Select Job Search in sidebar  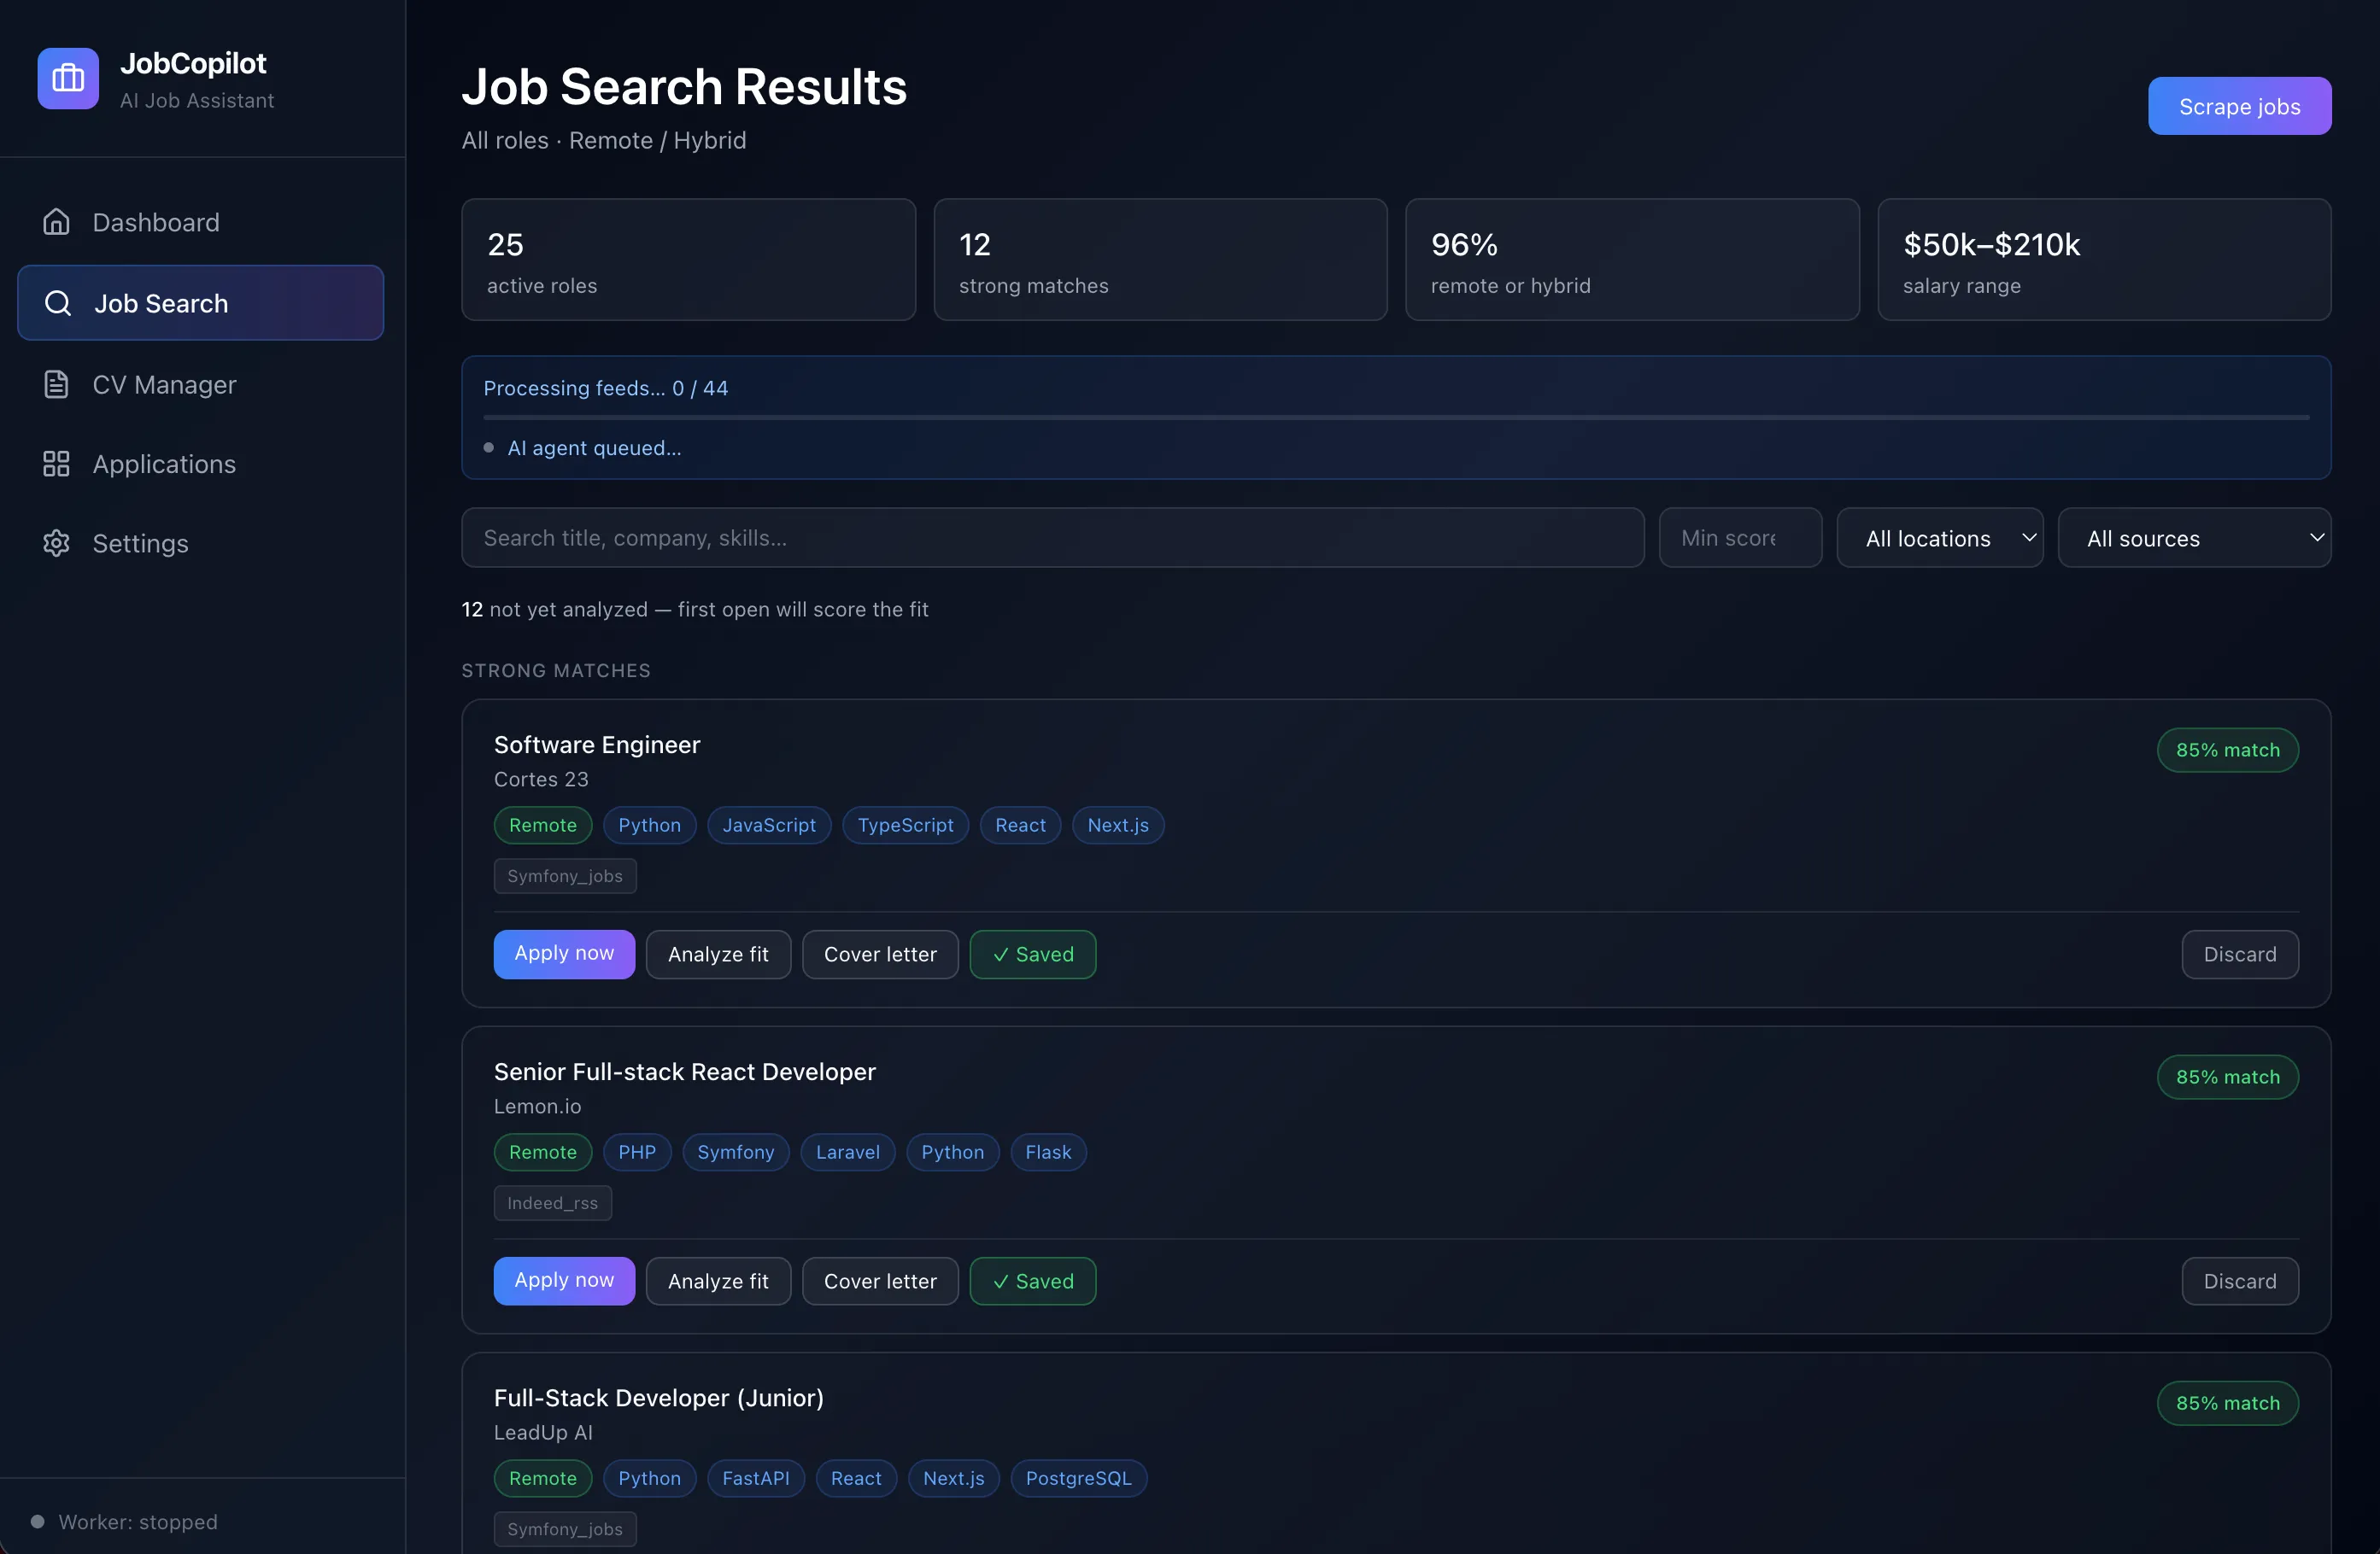click(x=200, y=303)
